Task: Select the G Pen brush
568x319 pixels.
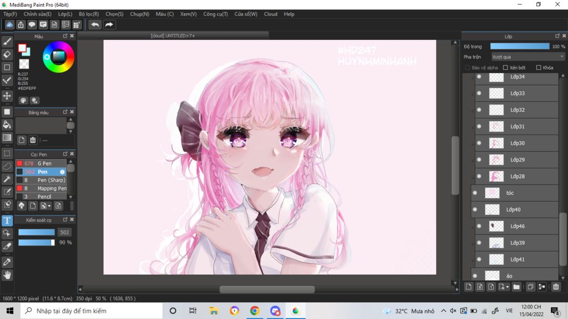Action: [x=41, y=163]
